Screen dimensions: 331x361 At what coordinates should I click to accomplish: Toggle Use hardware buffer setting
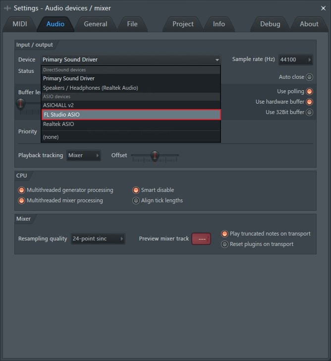tap(309, 102)
